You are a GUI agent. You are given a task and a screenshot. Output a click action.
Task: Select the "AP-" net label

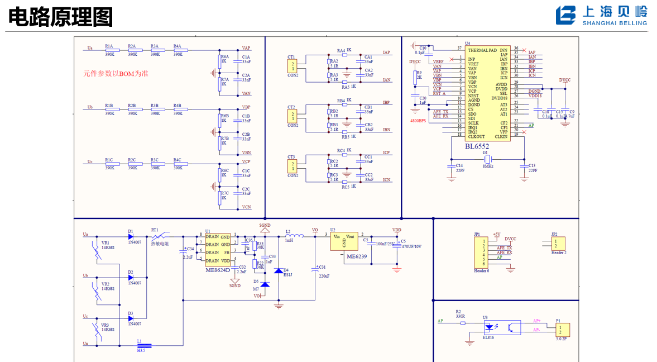pyautogui.click(x=536, y=330)
